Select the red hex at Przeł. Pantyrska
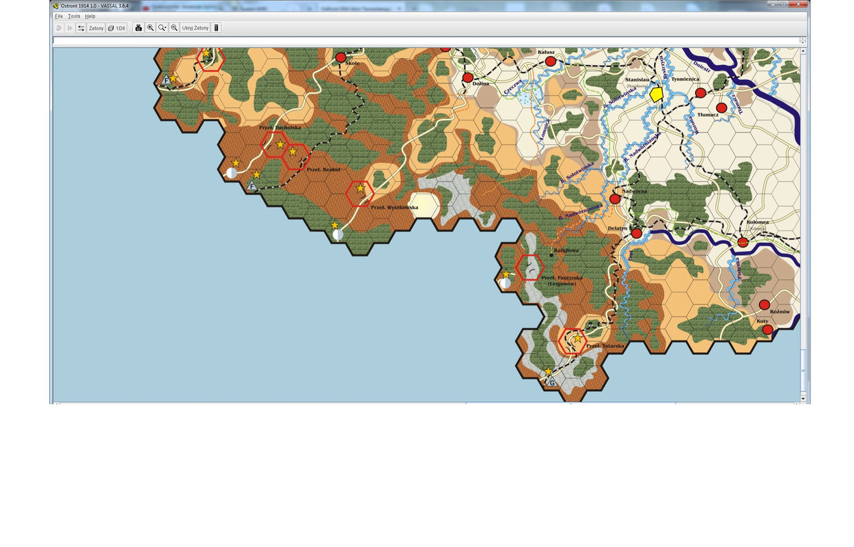The width and height of the screenshot is (854, 547). (529, 267)
